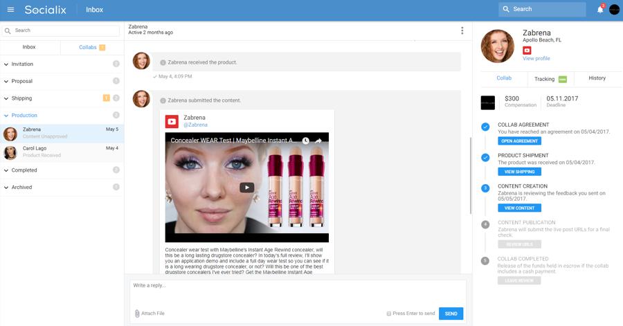The height and width of the screenshot is (326, 623).
Task: Switch to the Inbox tab
Action: coord(29,47)
